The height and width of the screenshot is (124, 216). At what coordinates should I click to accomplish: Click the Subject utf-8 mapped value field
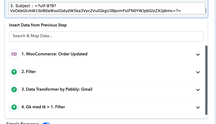(x=107, y=8)
